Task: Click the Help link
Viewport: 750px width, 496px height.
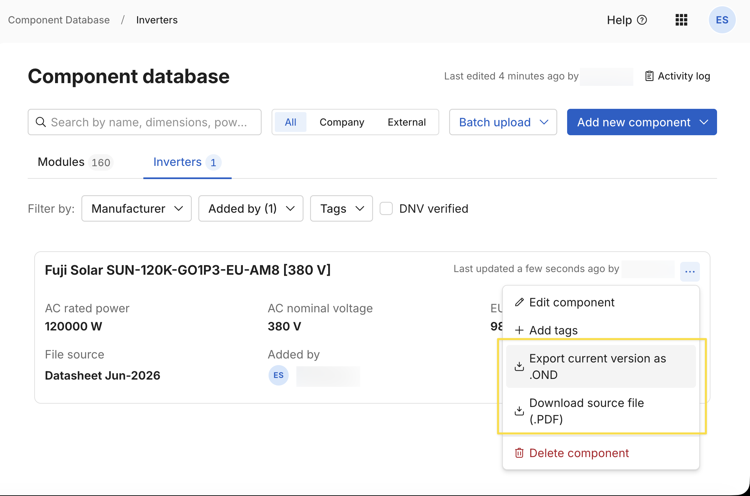Action: (627, 20)
